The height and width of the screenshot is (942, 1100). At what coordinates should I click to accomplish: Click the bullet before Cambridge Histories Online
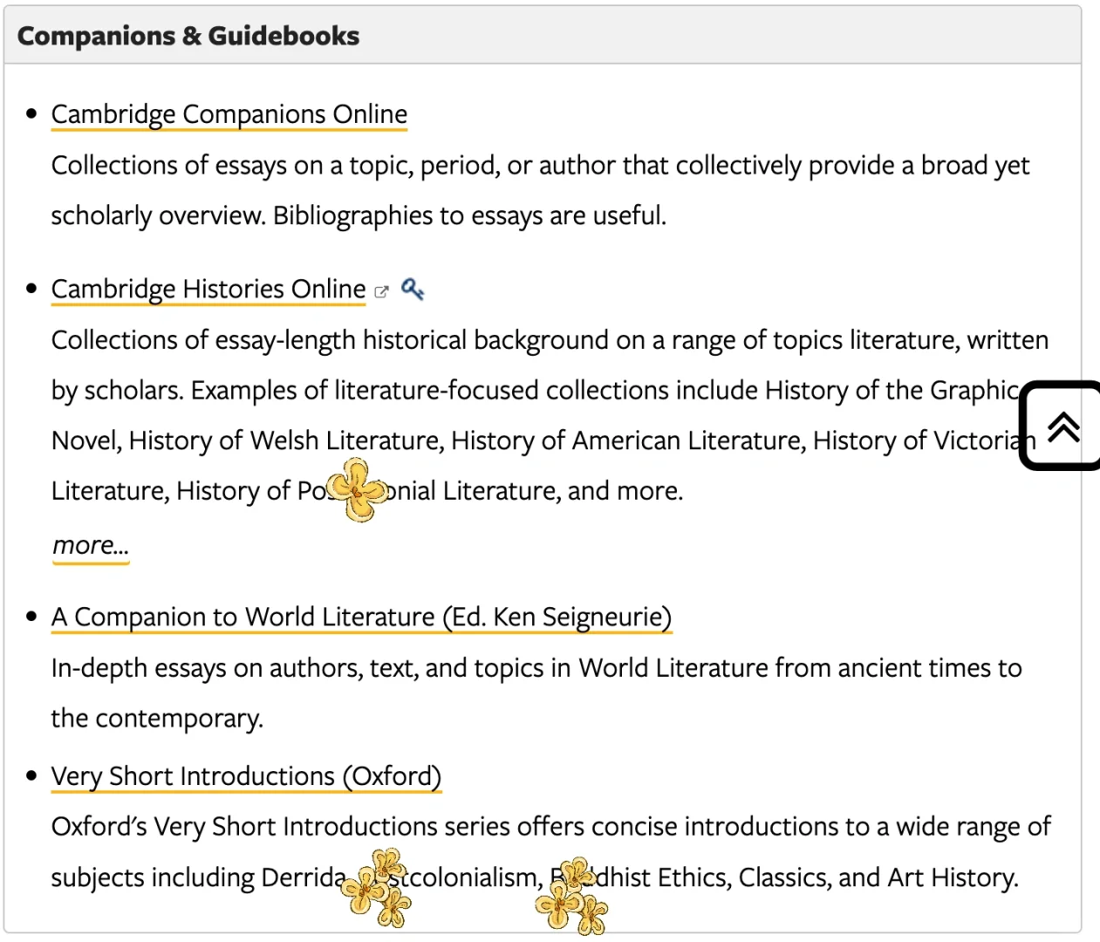pos(32,289)
